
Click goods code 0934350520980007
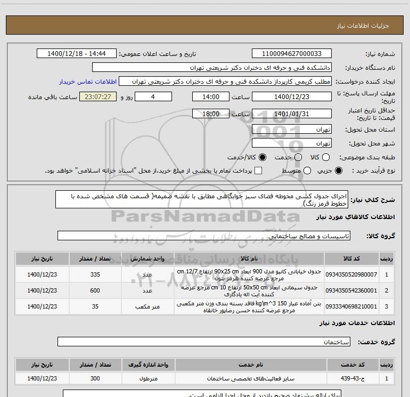pos(351,274)
